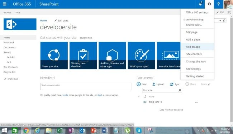Open the What's your style tile
Screen dimensions: 233x134
pos(141,56)
